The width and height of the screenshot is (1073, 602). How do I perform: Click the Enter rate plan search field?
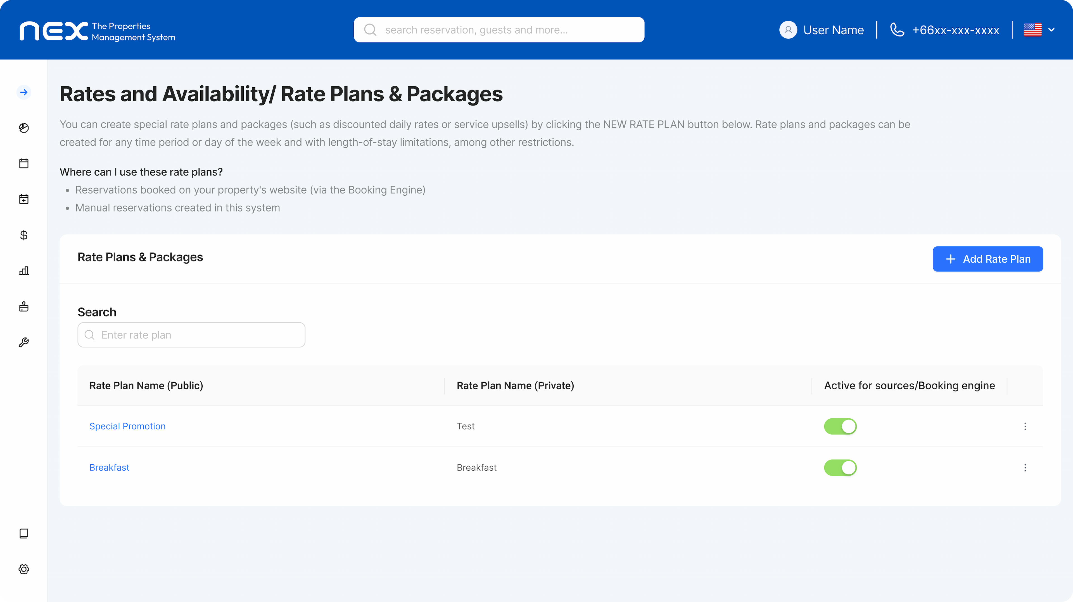coord(192,335)
